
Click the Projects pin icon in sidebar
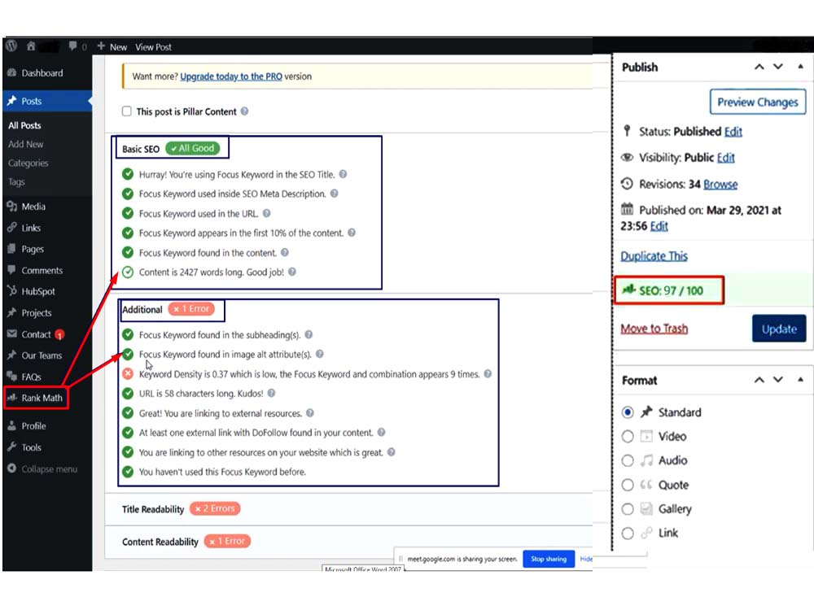12,313
